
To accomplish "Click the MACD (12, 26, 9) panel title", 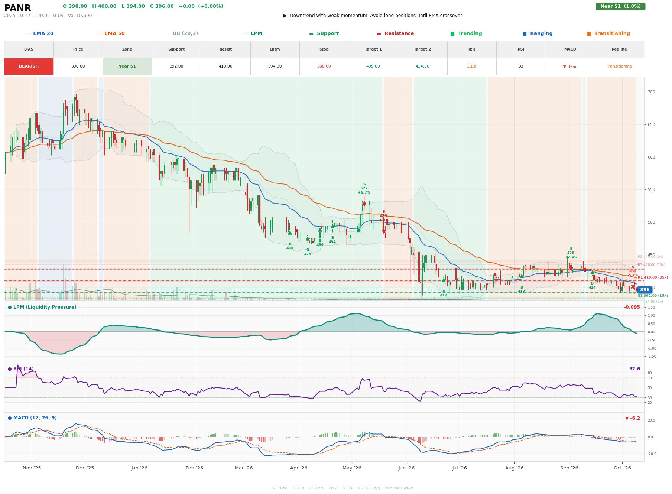I will coord(35,418).
